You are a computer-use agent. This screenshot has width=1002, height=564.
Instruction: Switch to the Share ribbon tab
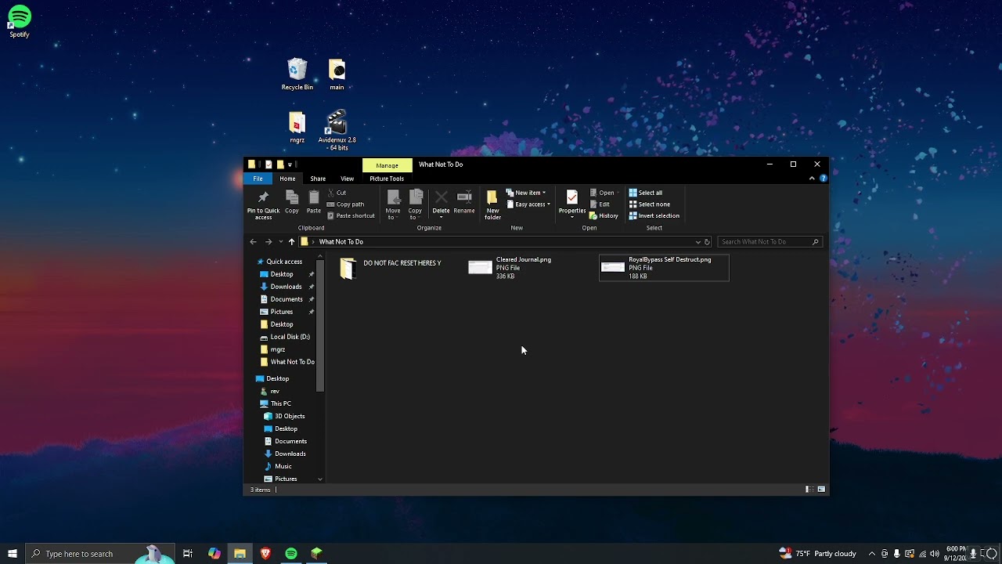[318, 179]
